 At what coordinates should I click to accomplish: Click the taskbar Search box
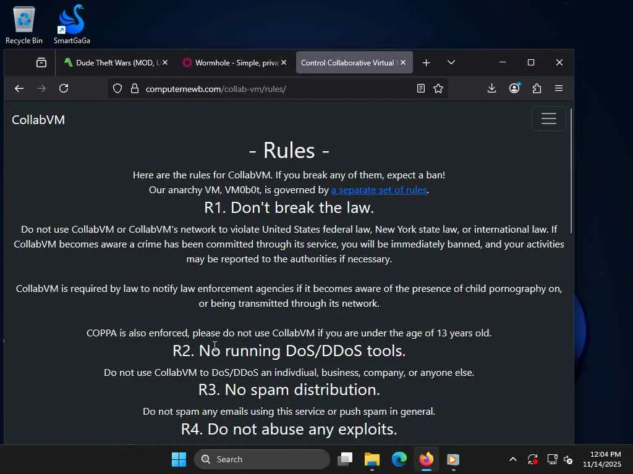click(x=262, y=459)
